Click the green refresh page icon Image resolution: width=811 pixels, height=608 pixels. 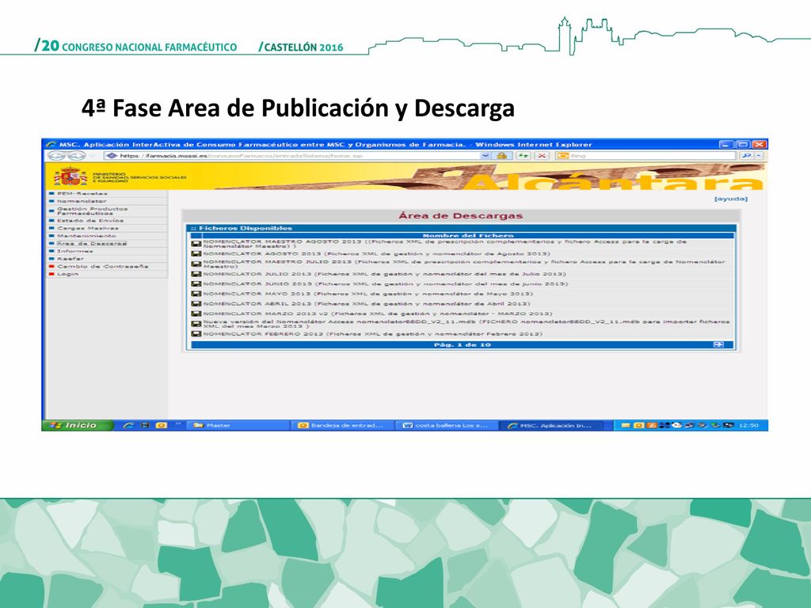pos(523,156)
